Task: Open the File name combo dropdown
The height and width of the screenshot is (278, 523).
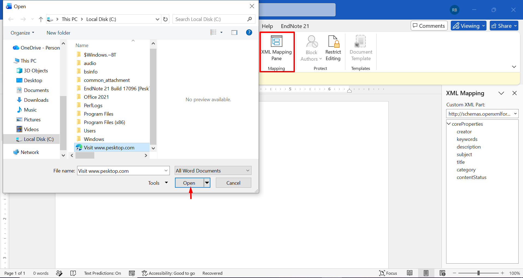Action: pos(166,171)
